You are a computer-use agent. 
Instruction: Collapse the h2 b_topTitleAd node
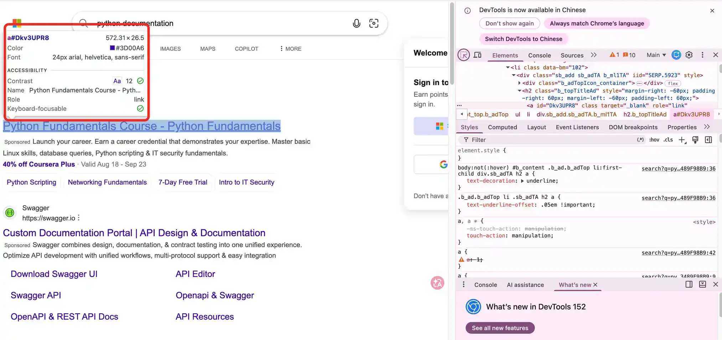click(520, 91)
